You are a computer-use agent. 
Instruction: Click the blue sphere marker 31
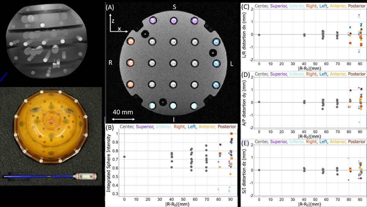[216, 64]
